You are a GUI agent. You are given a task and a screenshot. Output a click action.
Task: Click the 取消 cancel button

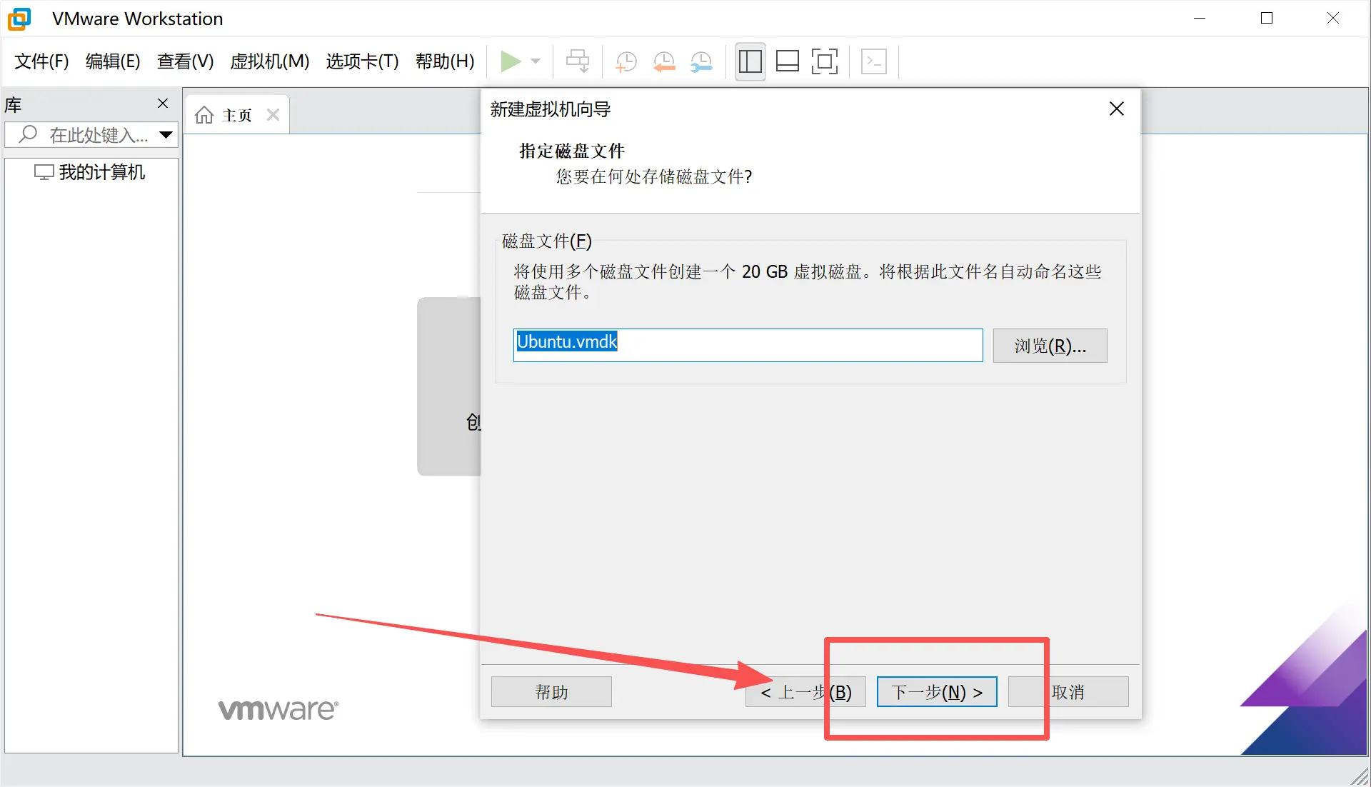[1068, 692]
